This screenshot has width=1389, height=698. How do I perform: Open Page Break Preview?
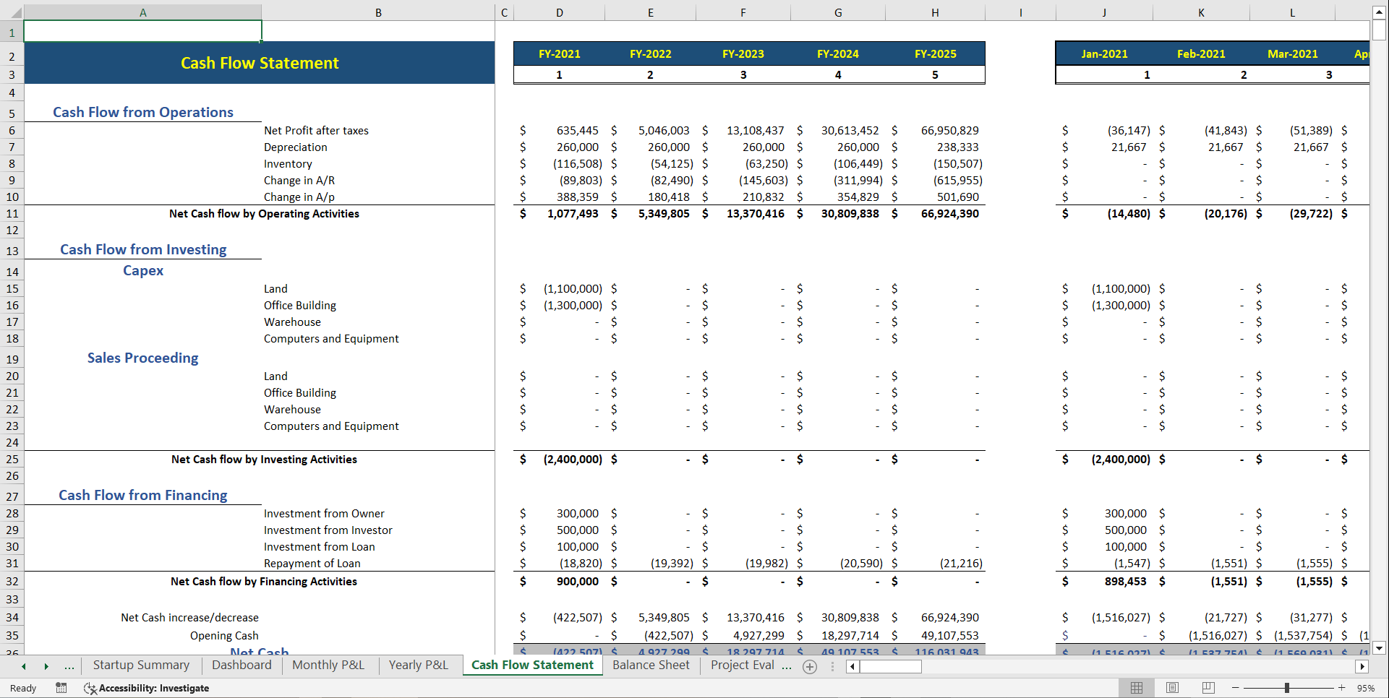[1208, 688]
